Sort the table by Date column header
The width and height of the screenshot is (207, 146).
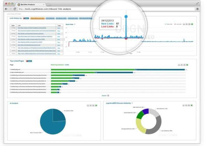tap(13, 26)
